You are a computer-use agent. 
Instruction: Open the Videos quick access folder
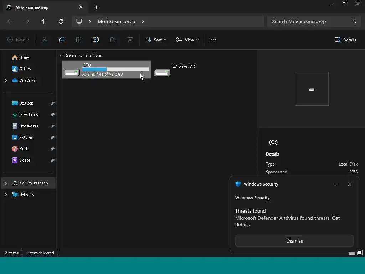point(21,160)
